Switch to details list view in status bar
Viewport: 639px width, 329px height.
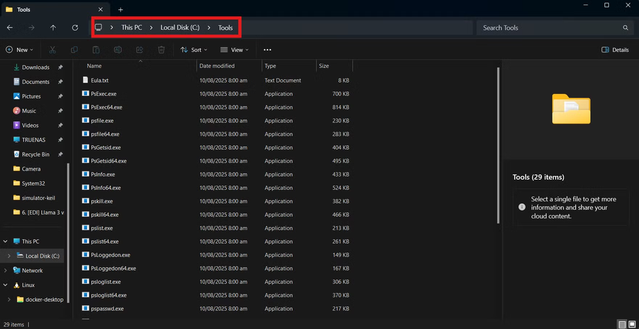(622, 324)
